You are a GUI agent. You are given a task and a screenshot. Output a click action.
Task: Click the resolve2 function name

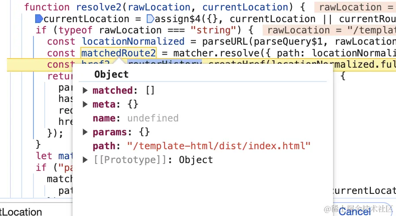coord(100,7)
